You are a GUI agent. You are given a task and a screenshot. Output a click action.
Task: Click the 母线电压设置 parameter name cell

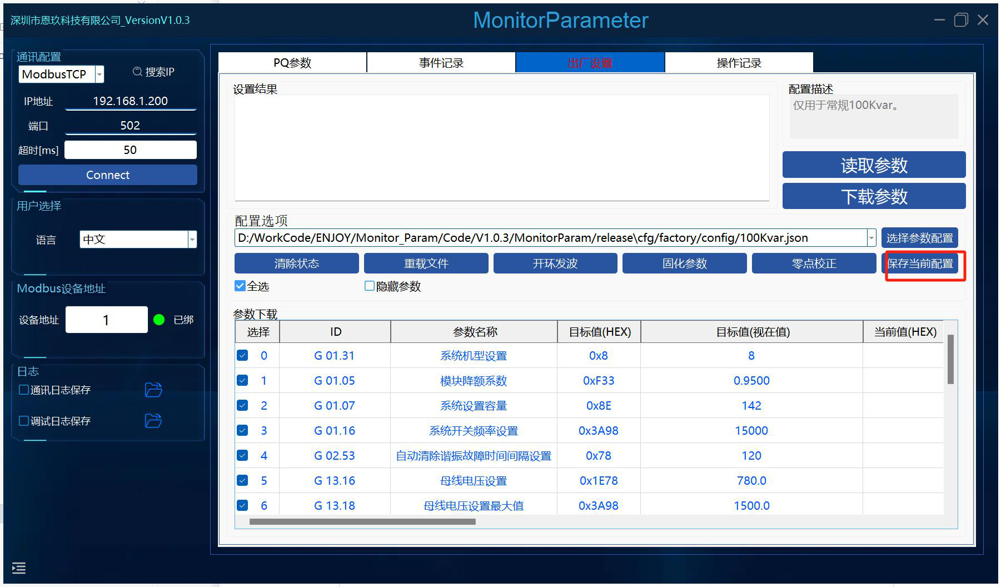click(474, 481)
